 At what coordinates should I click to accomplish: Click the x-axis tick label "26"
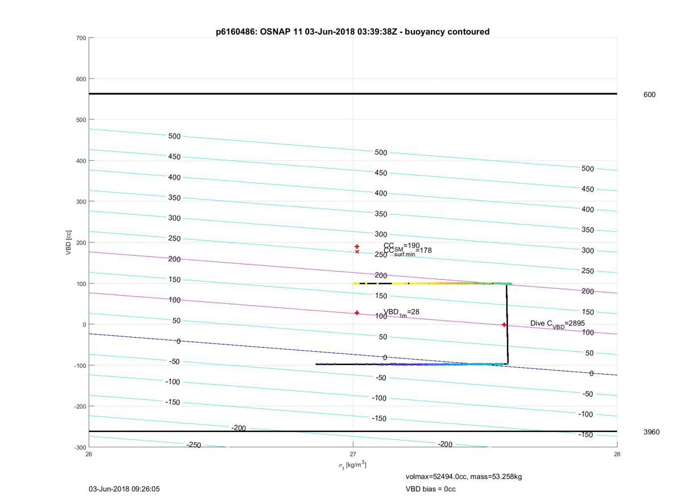tap(89, 454)
